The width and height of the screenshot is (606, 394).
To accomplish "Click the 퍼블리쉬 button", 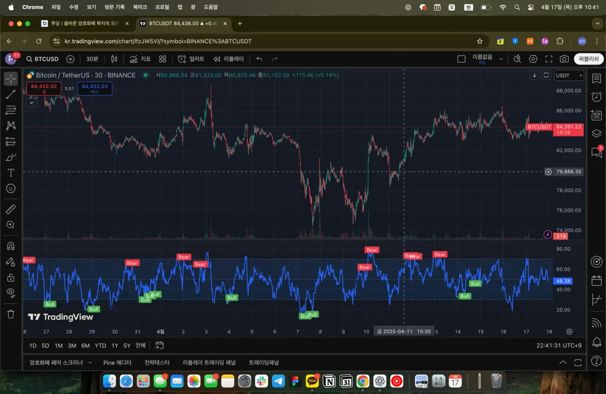I will click(x=588, y=59).
